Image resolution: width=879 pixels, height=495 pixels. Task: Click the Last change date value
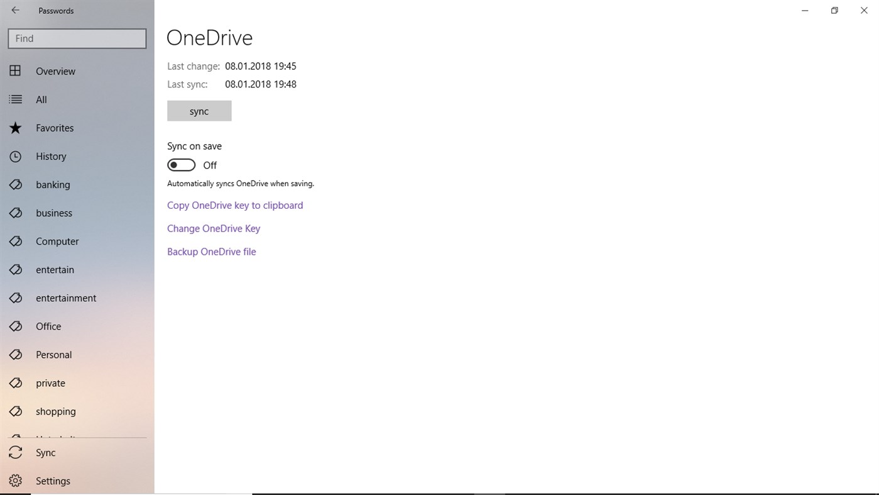261,66
